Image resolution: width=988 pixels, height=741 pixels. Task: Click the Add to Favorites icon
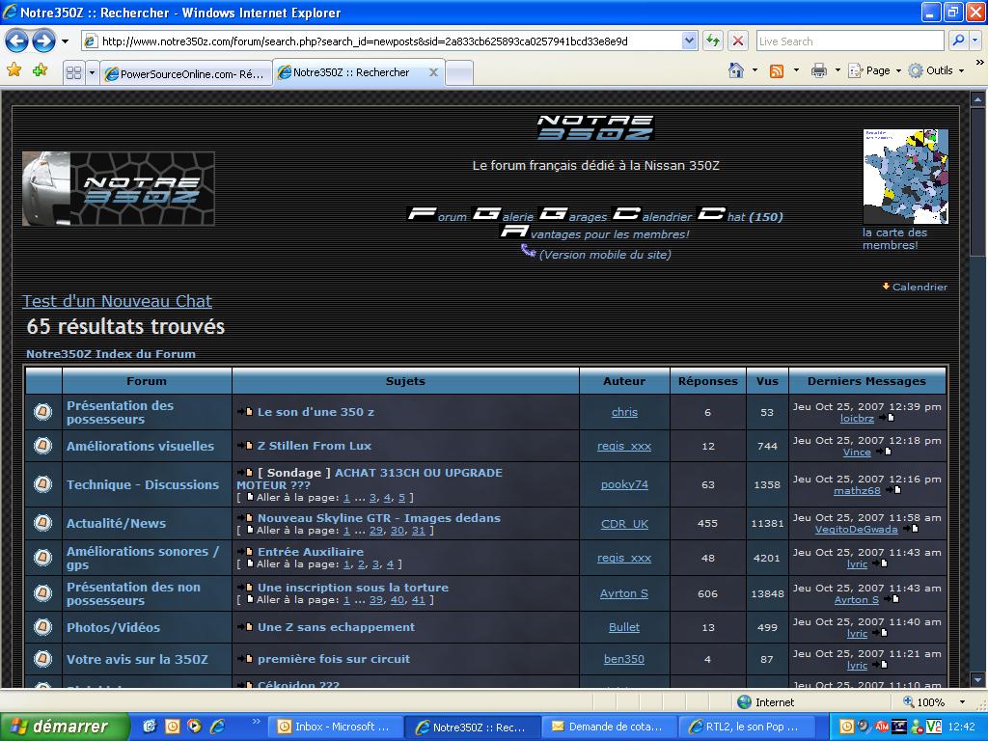(40, 70)
